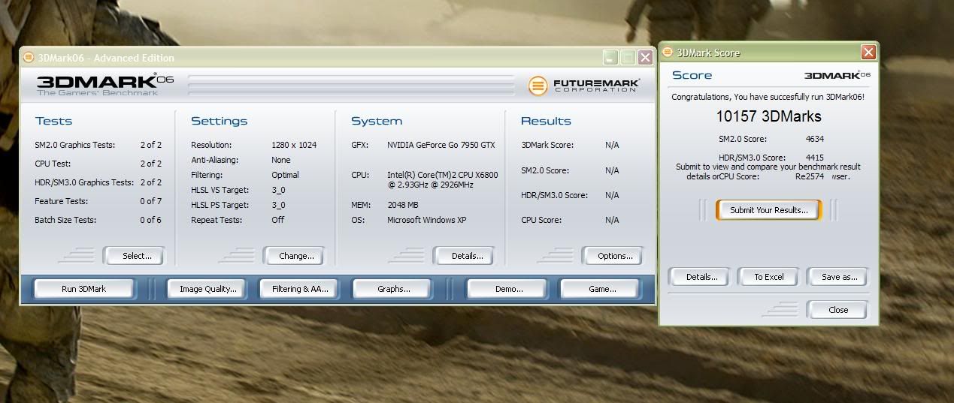The height and width of the screenshot is (403, 954).
Task: Click the Settings section heading
Action: click(219, 121)
